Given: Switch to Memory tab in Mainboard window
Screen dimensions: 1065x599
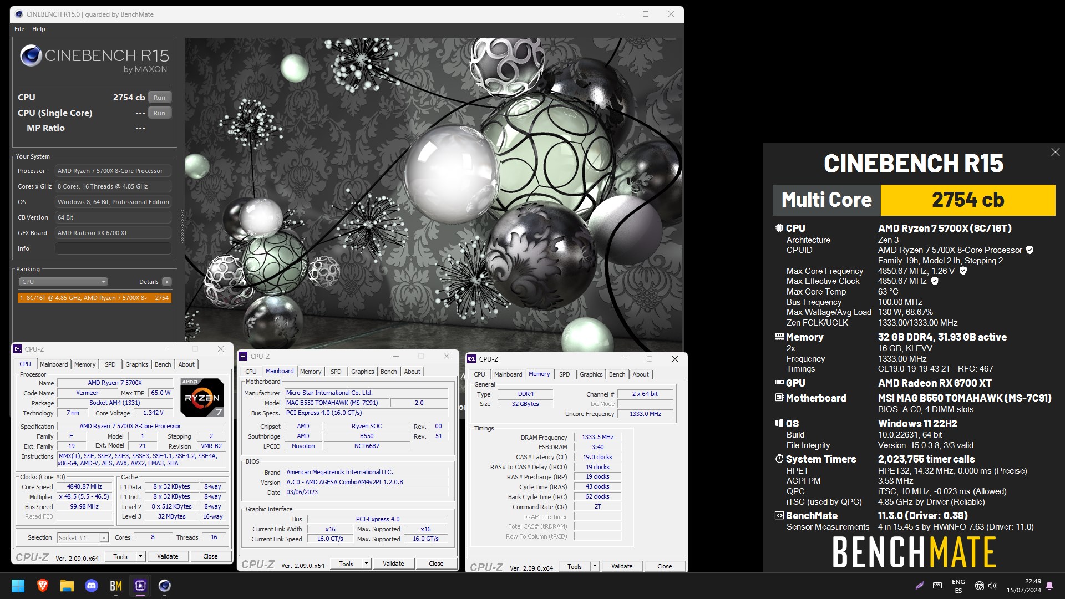Looking at the screenshot, I should [x=311, y=372].
